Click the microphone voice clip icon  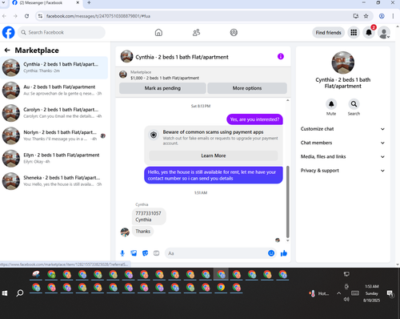(x=122, y=253)
